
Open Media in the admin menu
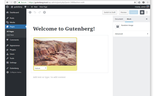[x=16, y=22]
